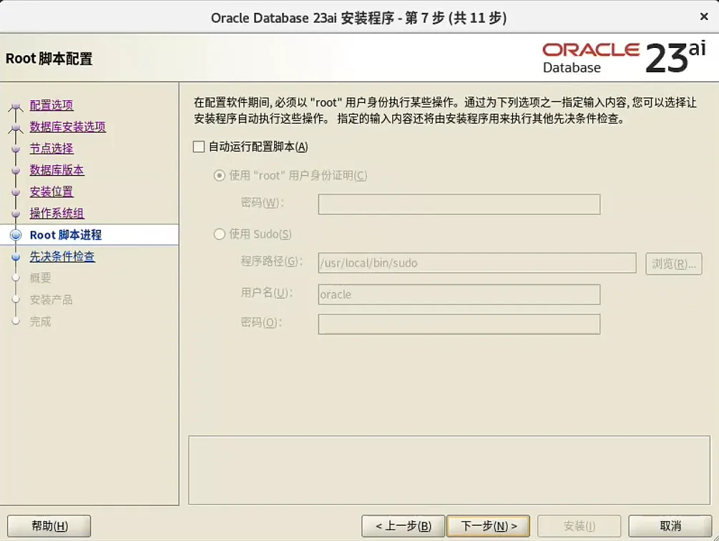Open the 帮助(H) dialog

[49, 525]
